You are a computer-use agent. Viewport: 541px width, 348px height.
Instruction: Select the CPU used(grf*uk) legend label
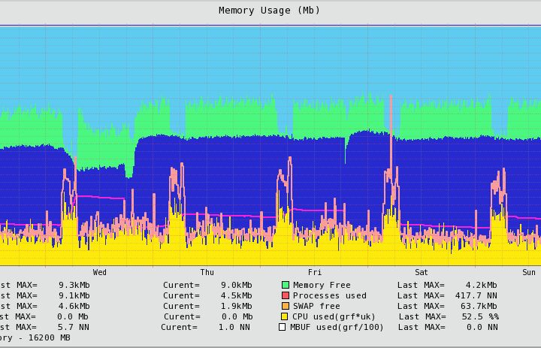334,317
